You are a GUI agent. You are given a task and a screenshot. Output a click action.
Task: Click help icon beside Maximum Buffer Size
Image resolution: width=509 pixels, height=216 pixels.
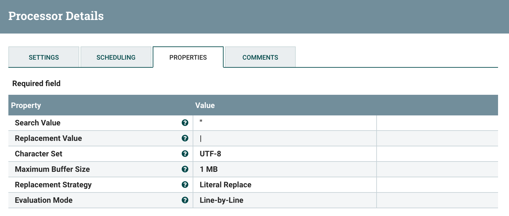point(185,169)
